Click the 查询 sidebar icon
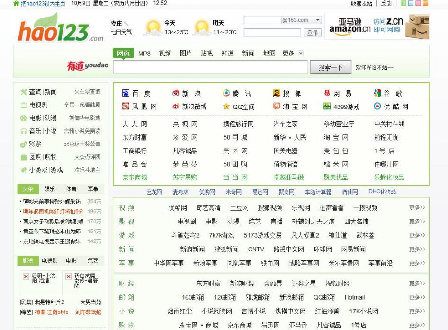Screen dimensions: 448x330 coord(23,92)
